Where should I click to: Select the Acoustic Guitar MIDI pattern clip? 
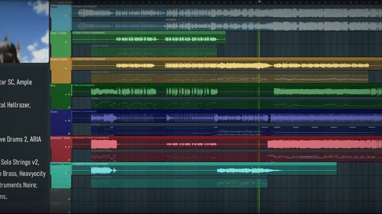(230, 77)
